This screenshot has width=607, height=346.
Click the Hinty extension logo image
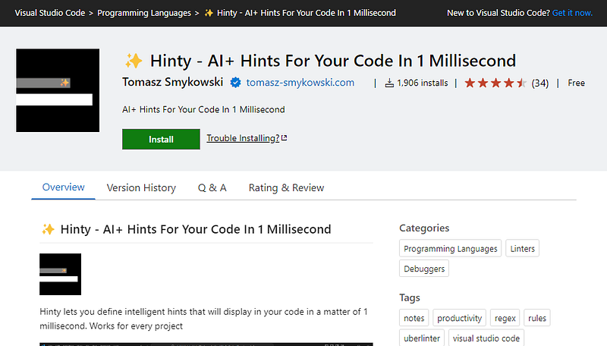point(58,90)
